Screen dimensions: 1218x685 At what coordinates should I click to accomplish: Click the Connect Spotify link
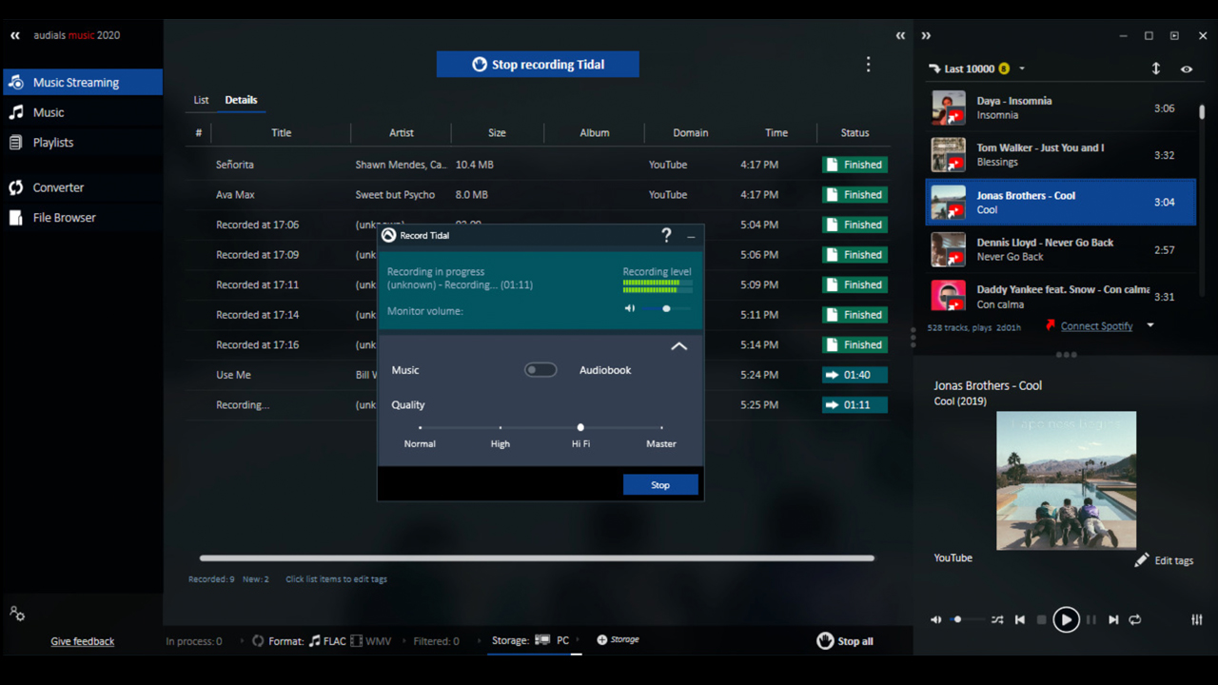1096,326
